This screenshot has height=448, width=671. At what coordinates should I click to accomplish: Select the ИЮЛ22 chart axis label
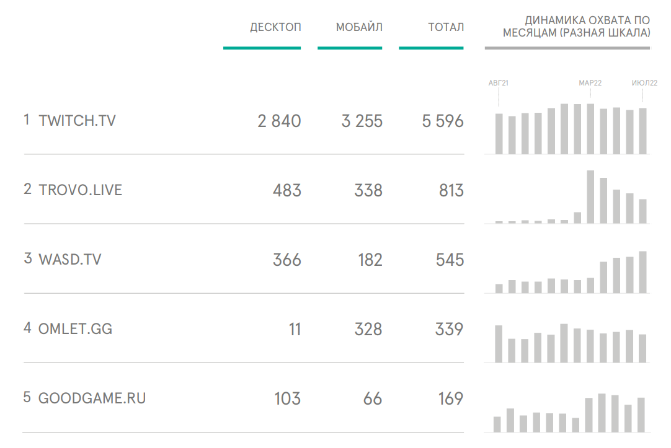pyautogui.click(x=644, y=82)
